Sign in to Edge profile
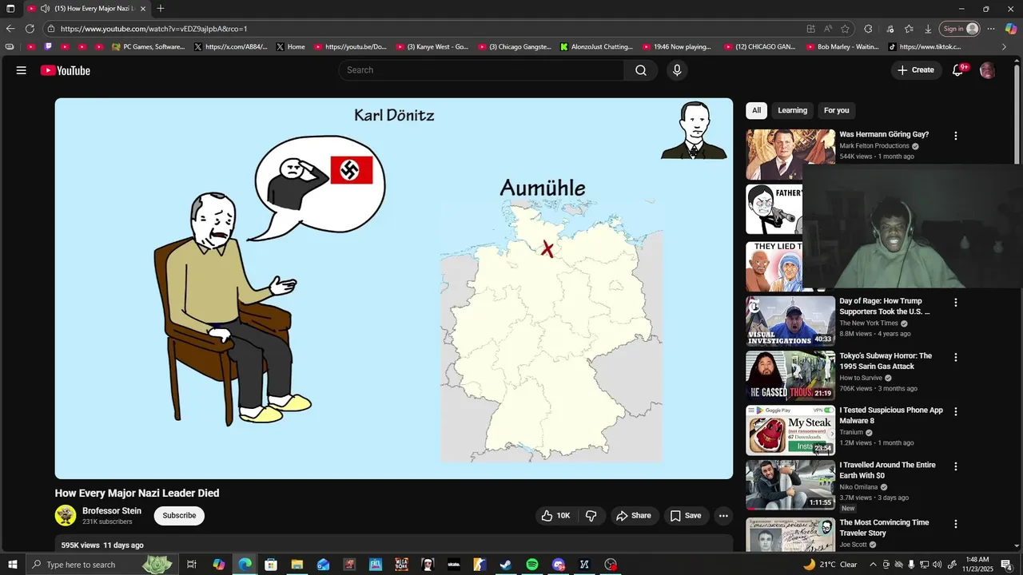 pyautogui.click(x=960, y=29)
